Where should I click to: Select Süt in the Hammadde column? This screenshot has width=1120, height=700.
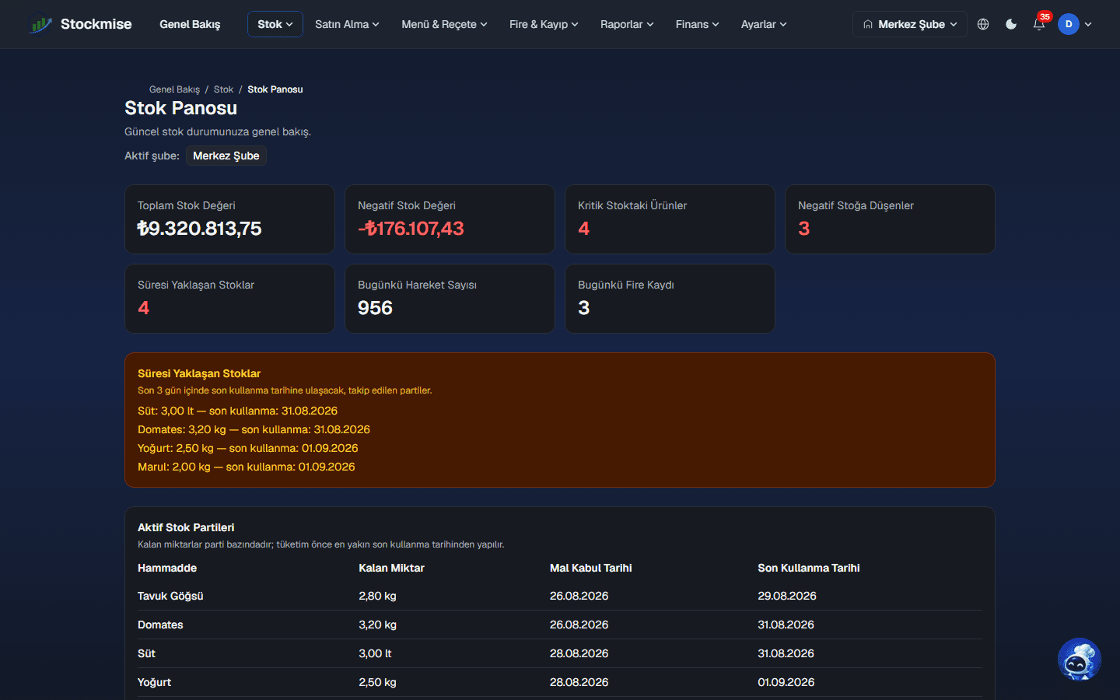(146, 653)
